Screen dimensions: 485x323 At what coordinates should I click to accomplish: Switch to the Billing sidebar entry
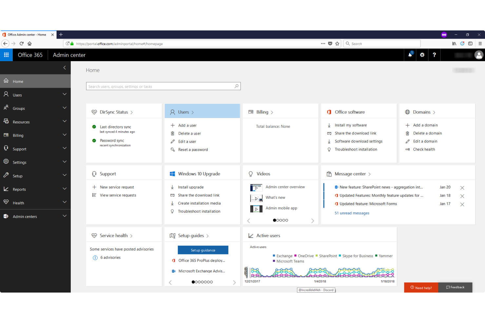[18, 135]
